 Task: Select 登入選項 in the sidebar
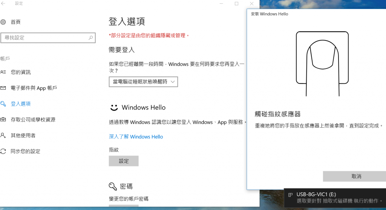click(x=21, y=104)
